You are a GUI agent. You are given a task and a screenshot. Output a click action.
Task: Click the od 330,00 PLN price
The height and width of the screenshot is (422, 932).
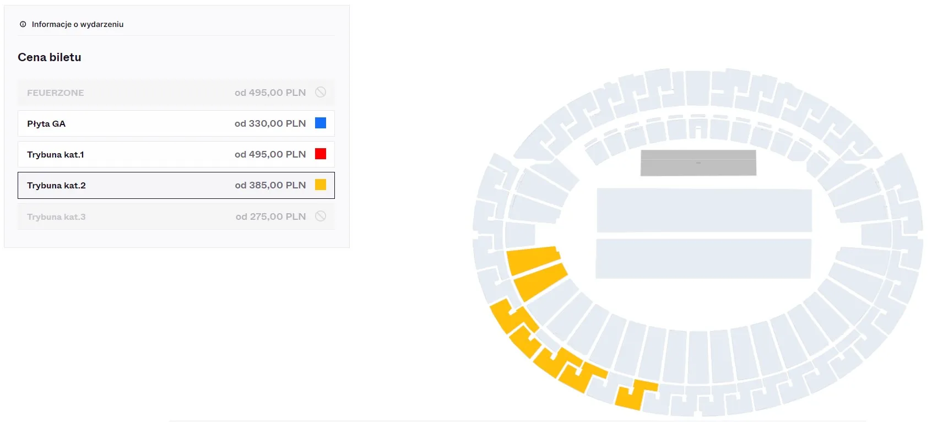click(270, 123)
